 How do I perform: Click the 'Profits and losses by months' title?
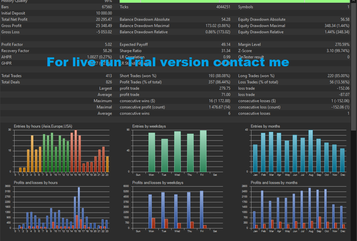pyautogui.click(x=274, y=183)
